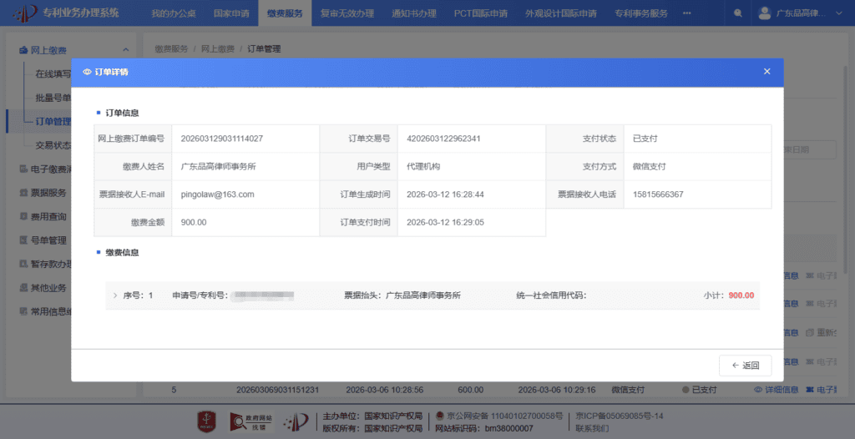Select 批量号单 in sidebar
The height and width of the screenshot is (439, 855).
pyautogui.click(x=53, y=98)
